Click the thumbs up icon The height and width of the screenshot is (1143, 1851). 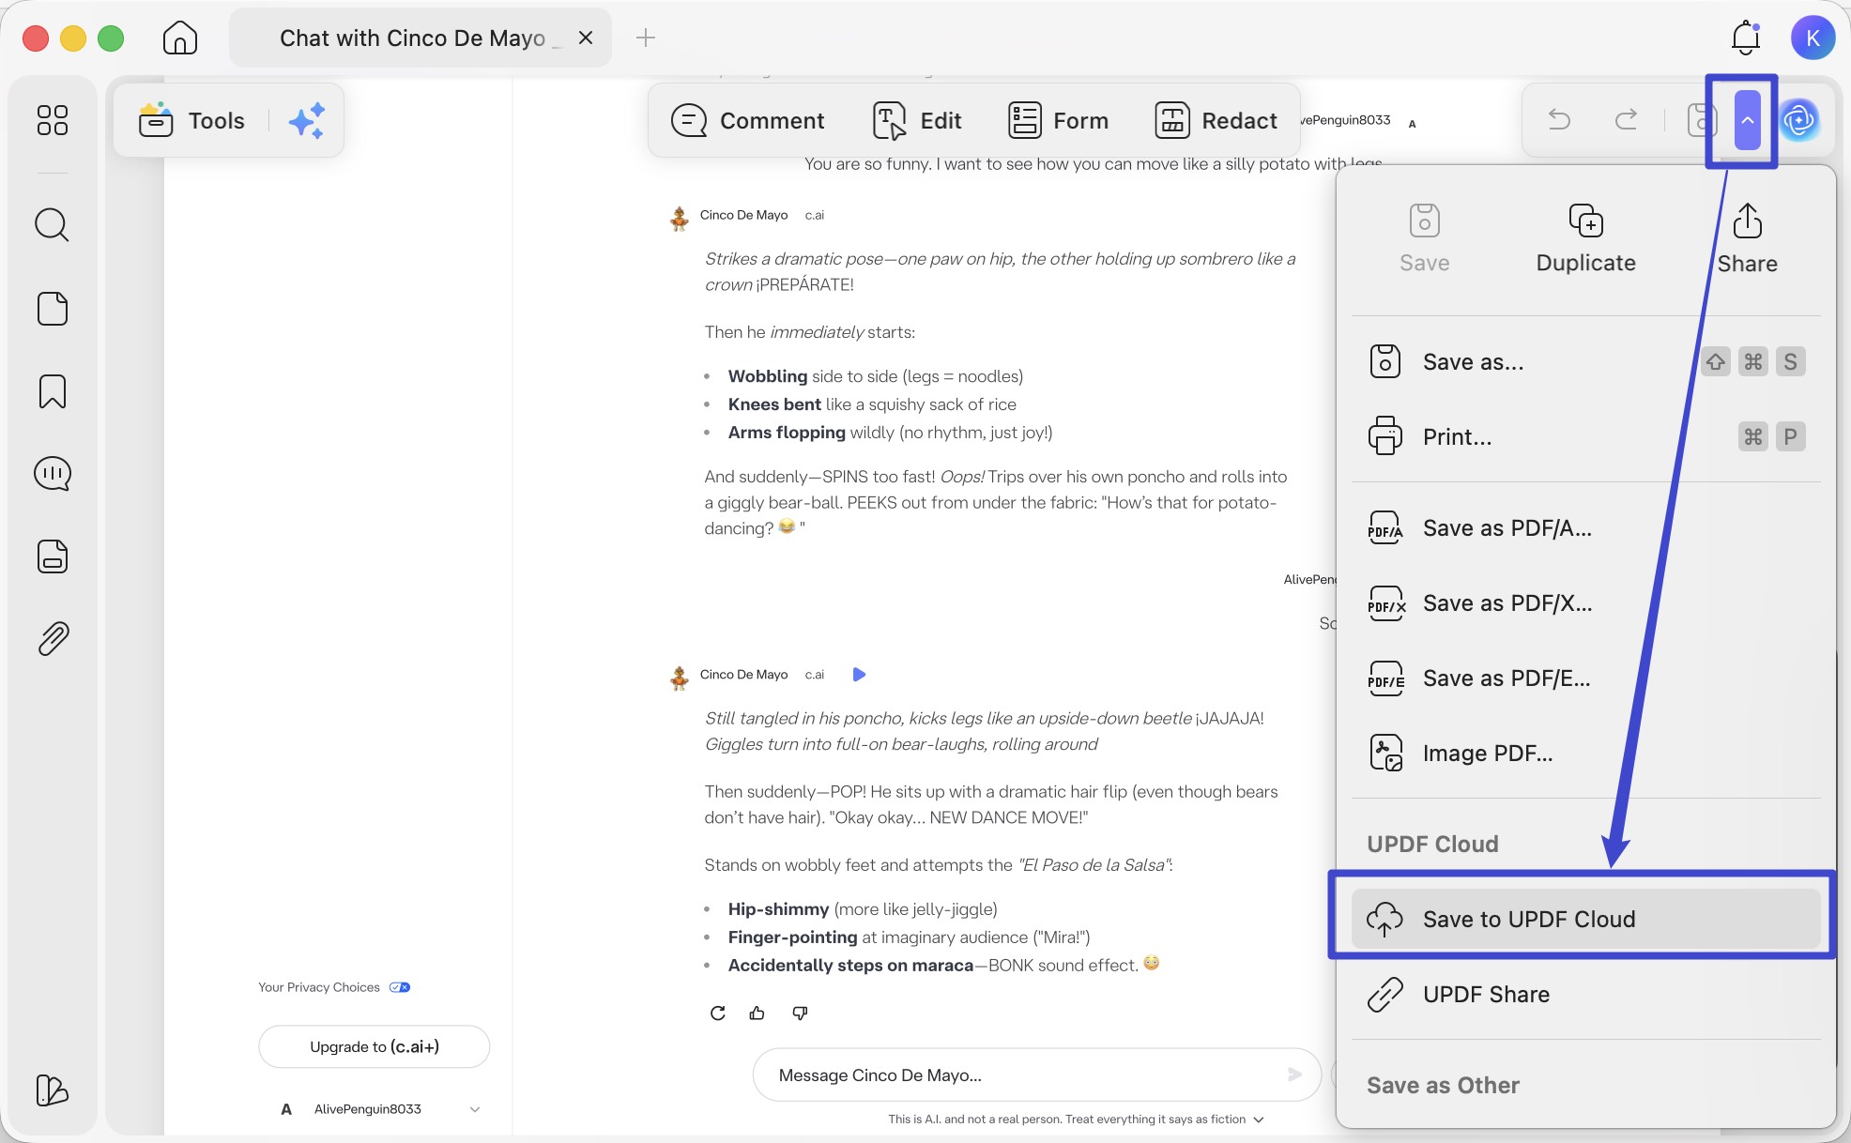point(757,1013)
